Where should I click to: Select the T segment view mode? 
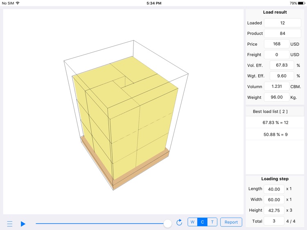[x=212, y=222]
